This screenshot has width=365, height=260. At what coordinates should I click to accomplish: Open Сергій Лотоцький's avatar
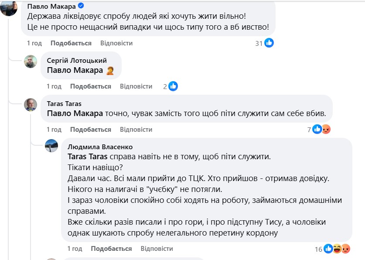pyautogui.click(x=31, y=62)
